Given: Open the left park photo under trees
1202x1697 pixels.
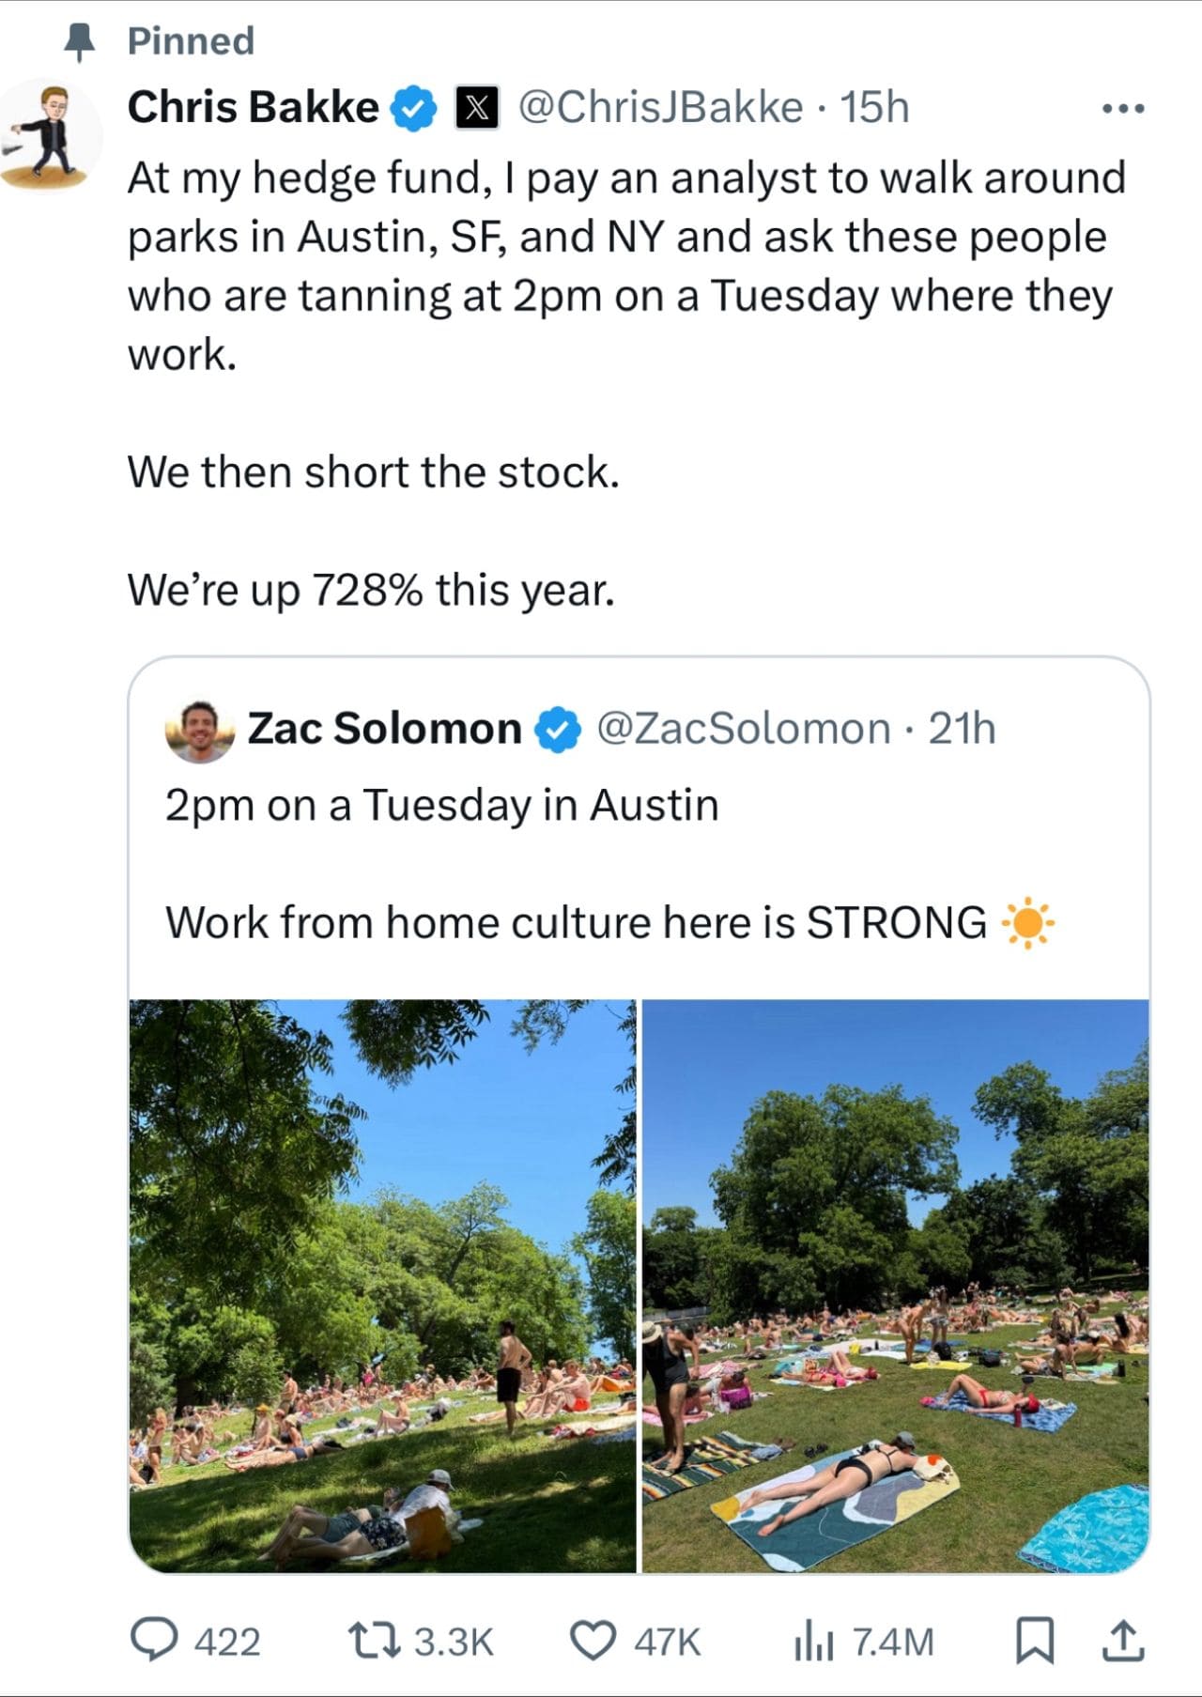Looking at the screenshot, I should 382,1286.
